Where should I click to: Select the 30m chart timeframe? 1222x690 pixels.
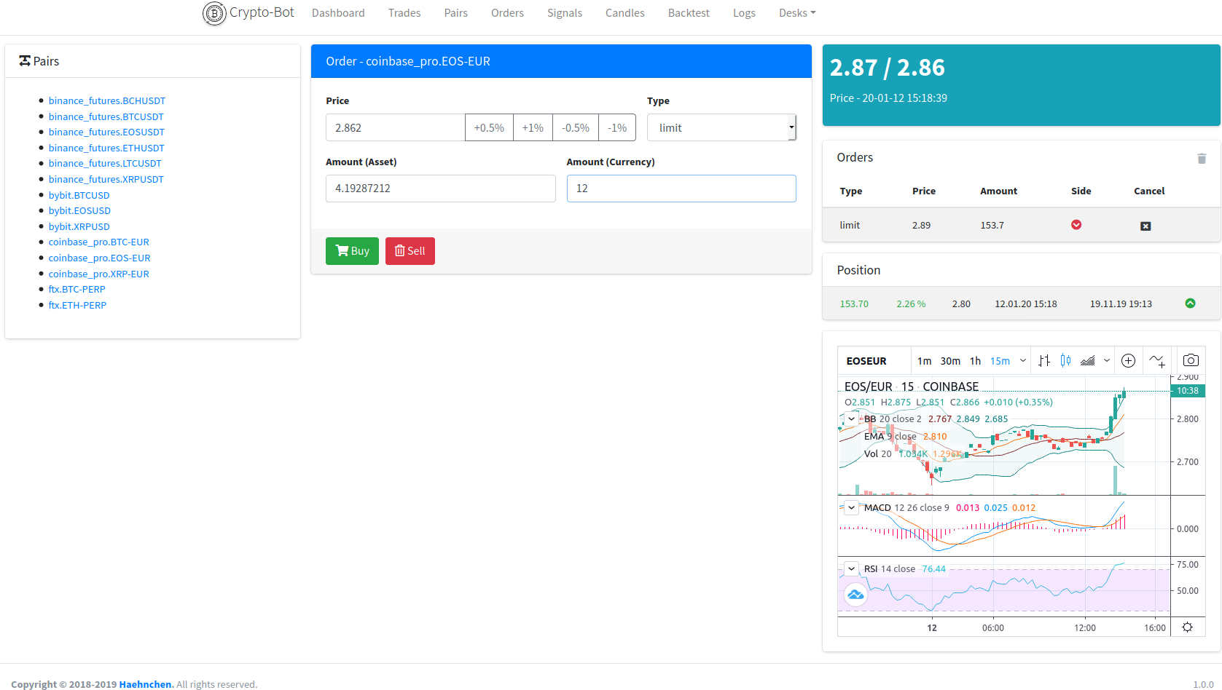pyautogui.click(x=950, y=361)
